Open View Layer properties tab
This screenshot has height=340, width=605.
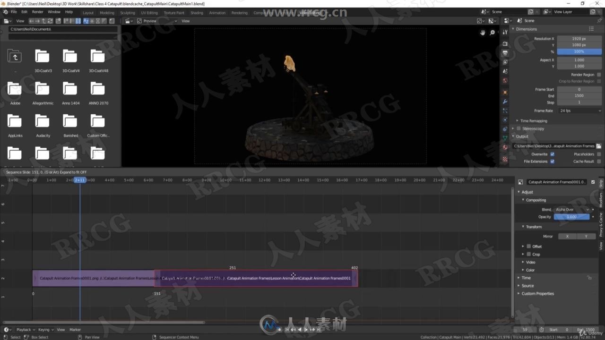click(505, 62)
